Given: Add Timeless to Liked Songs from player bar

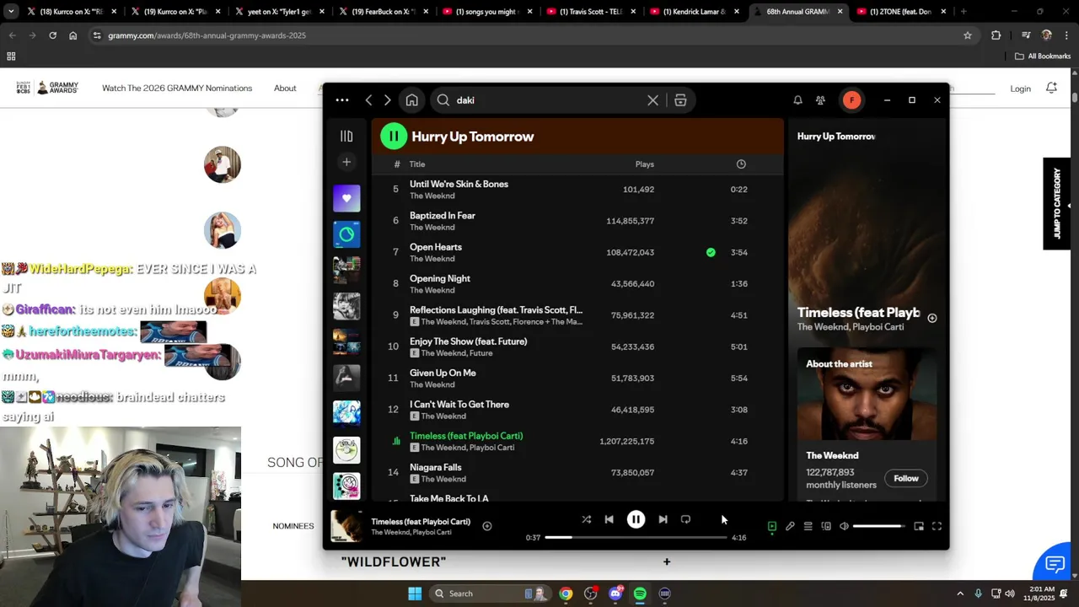Looking at the screenshot, I should 486,526.
